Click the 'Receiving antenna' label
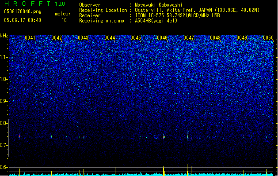Image resolution: width=278 pixels, height=176 pixels. pos(102,21)
